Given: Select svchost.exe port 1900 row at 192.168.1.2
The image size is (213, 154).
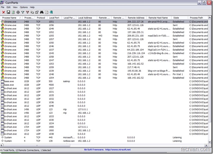Looking at the screenshot, I should (x=104, y=131).
